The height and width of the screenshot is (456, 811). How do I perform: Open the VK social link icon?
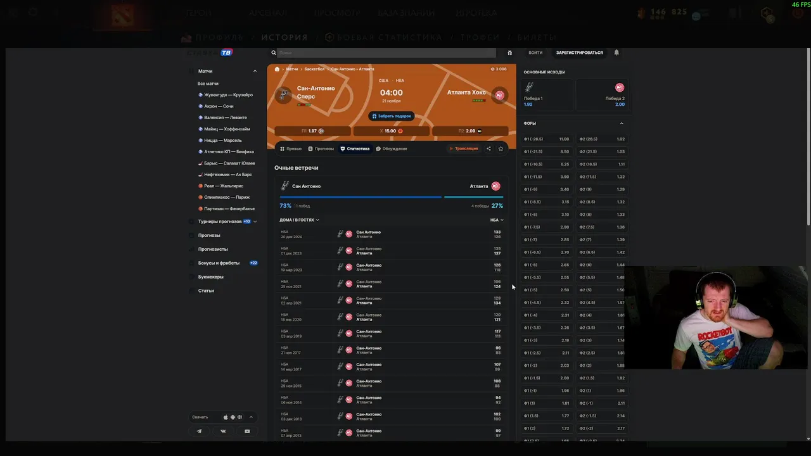click(x=223, y=431)
